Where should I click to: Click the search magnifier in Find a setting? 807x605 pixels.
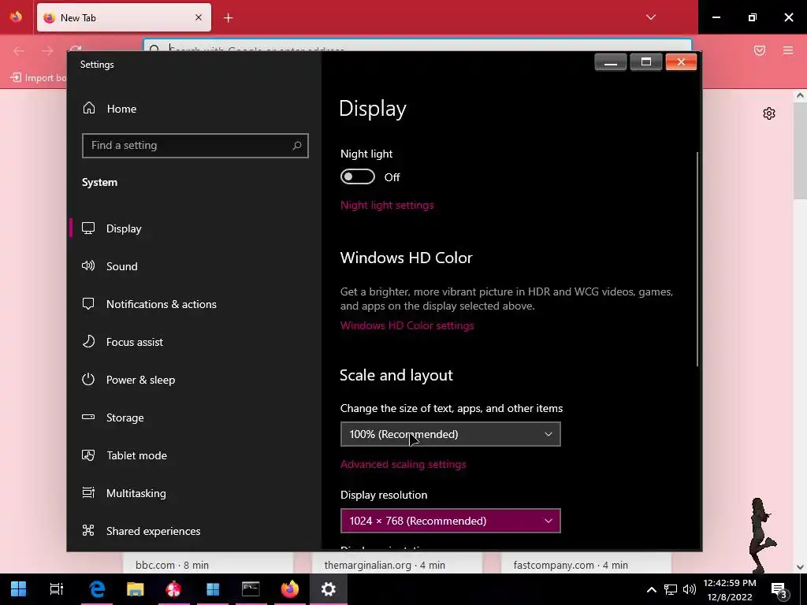click(x=297, y=146)
